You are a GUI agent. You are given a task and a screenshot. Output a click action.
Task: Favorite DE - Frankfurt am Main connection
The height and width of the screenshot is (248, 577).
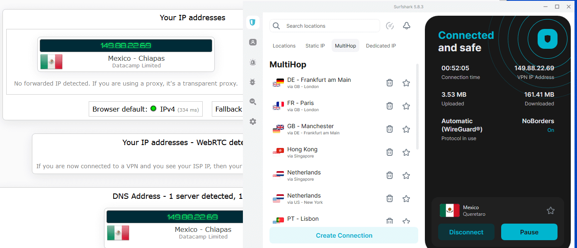coord(406,83)
